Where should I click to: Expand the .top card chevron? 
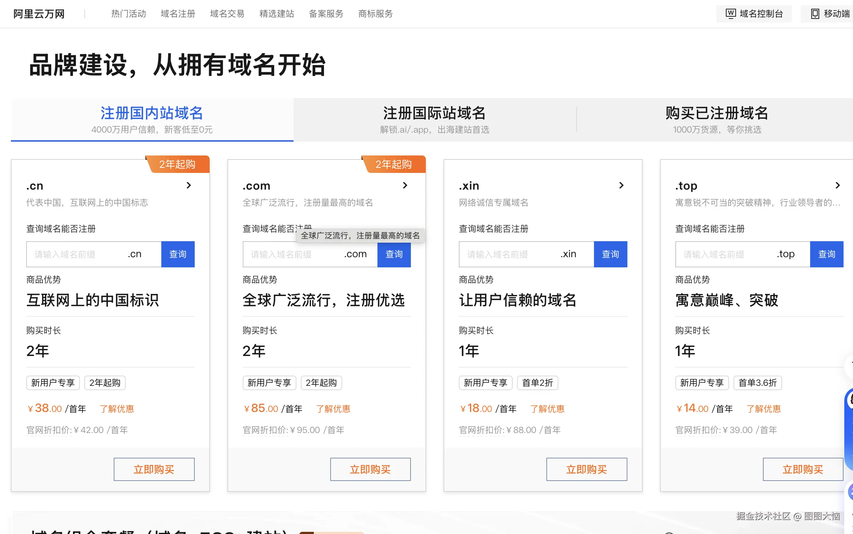coord(837,185)
